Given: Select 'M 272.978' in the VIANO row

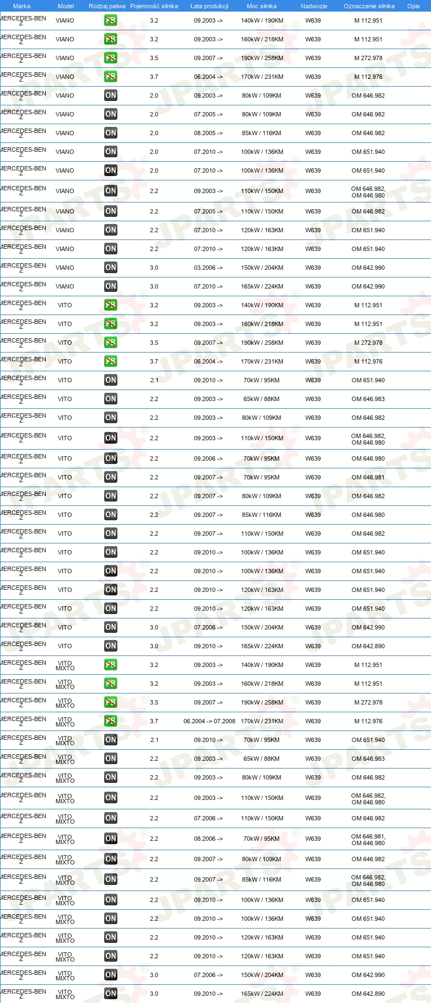Looking at the screenshot, I should click(x=368, y=58).
